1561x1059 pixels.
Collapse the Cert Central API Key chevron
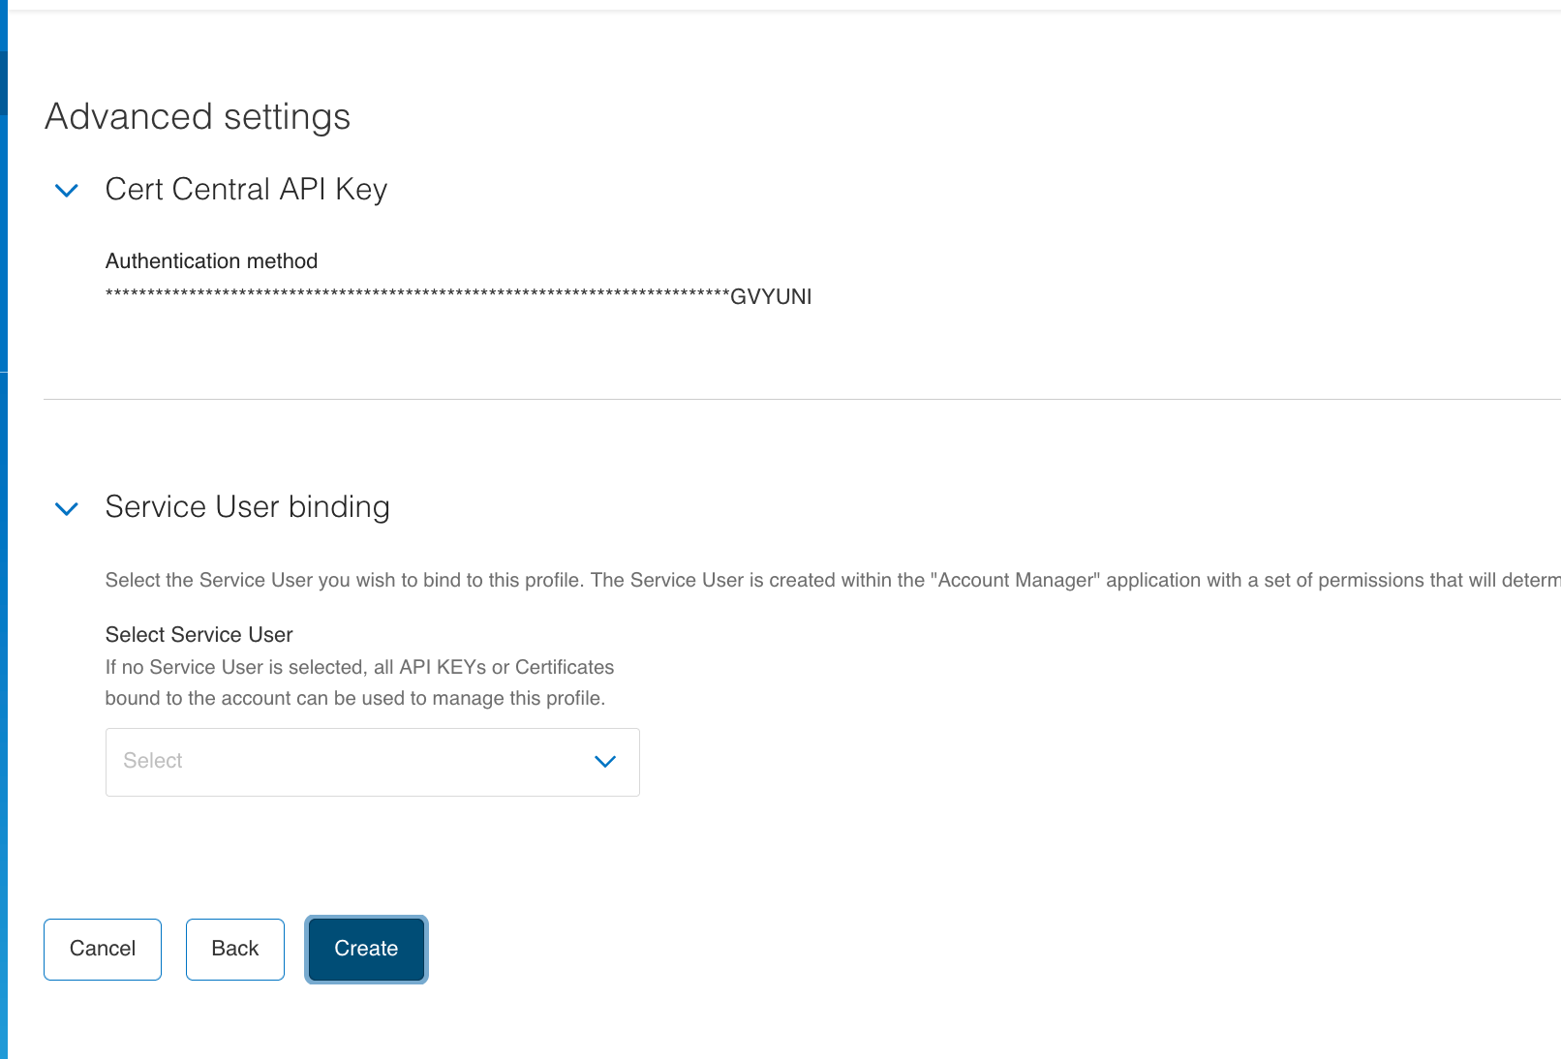(67, 191)
